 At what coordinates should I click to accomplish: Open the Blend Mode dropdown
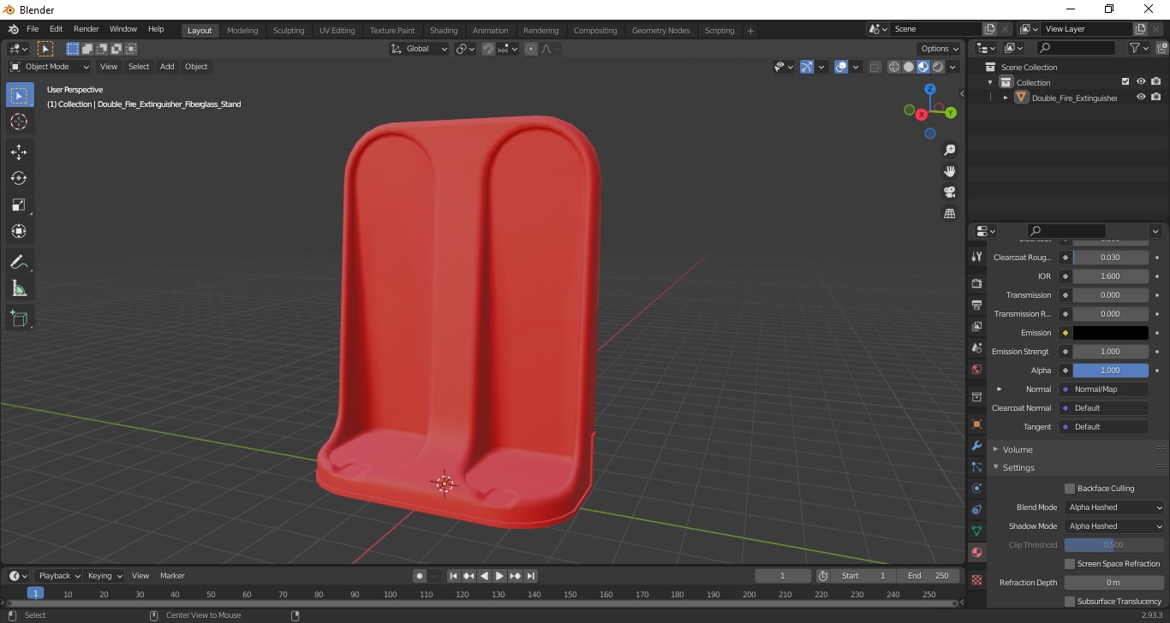tap(1114, 507)
